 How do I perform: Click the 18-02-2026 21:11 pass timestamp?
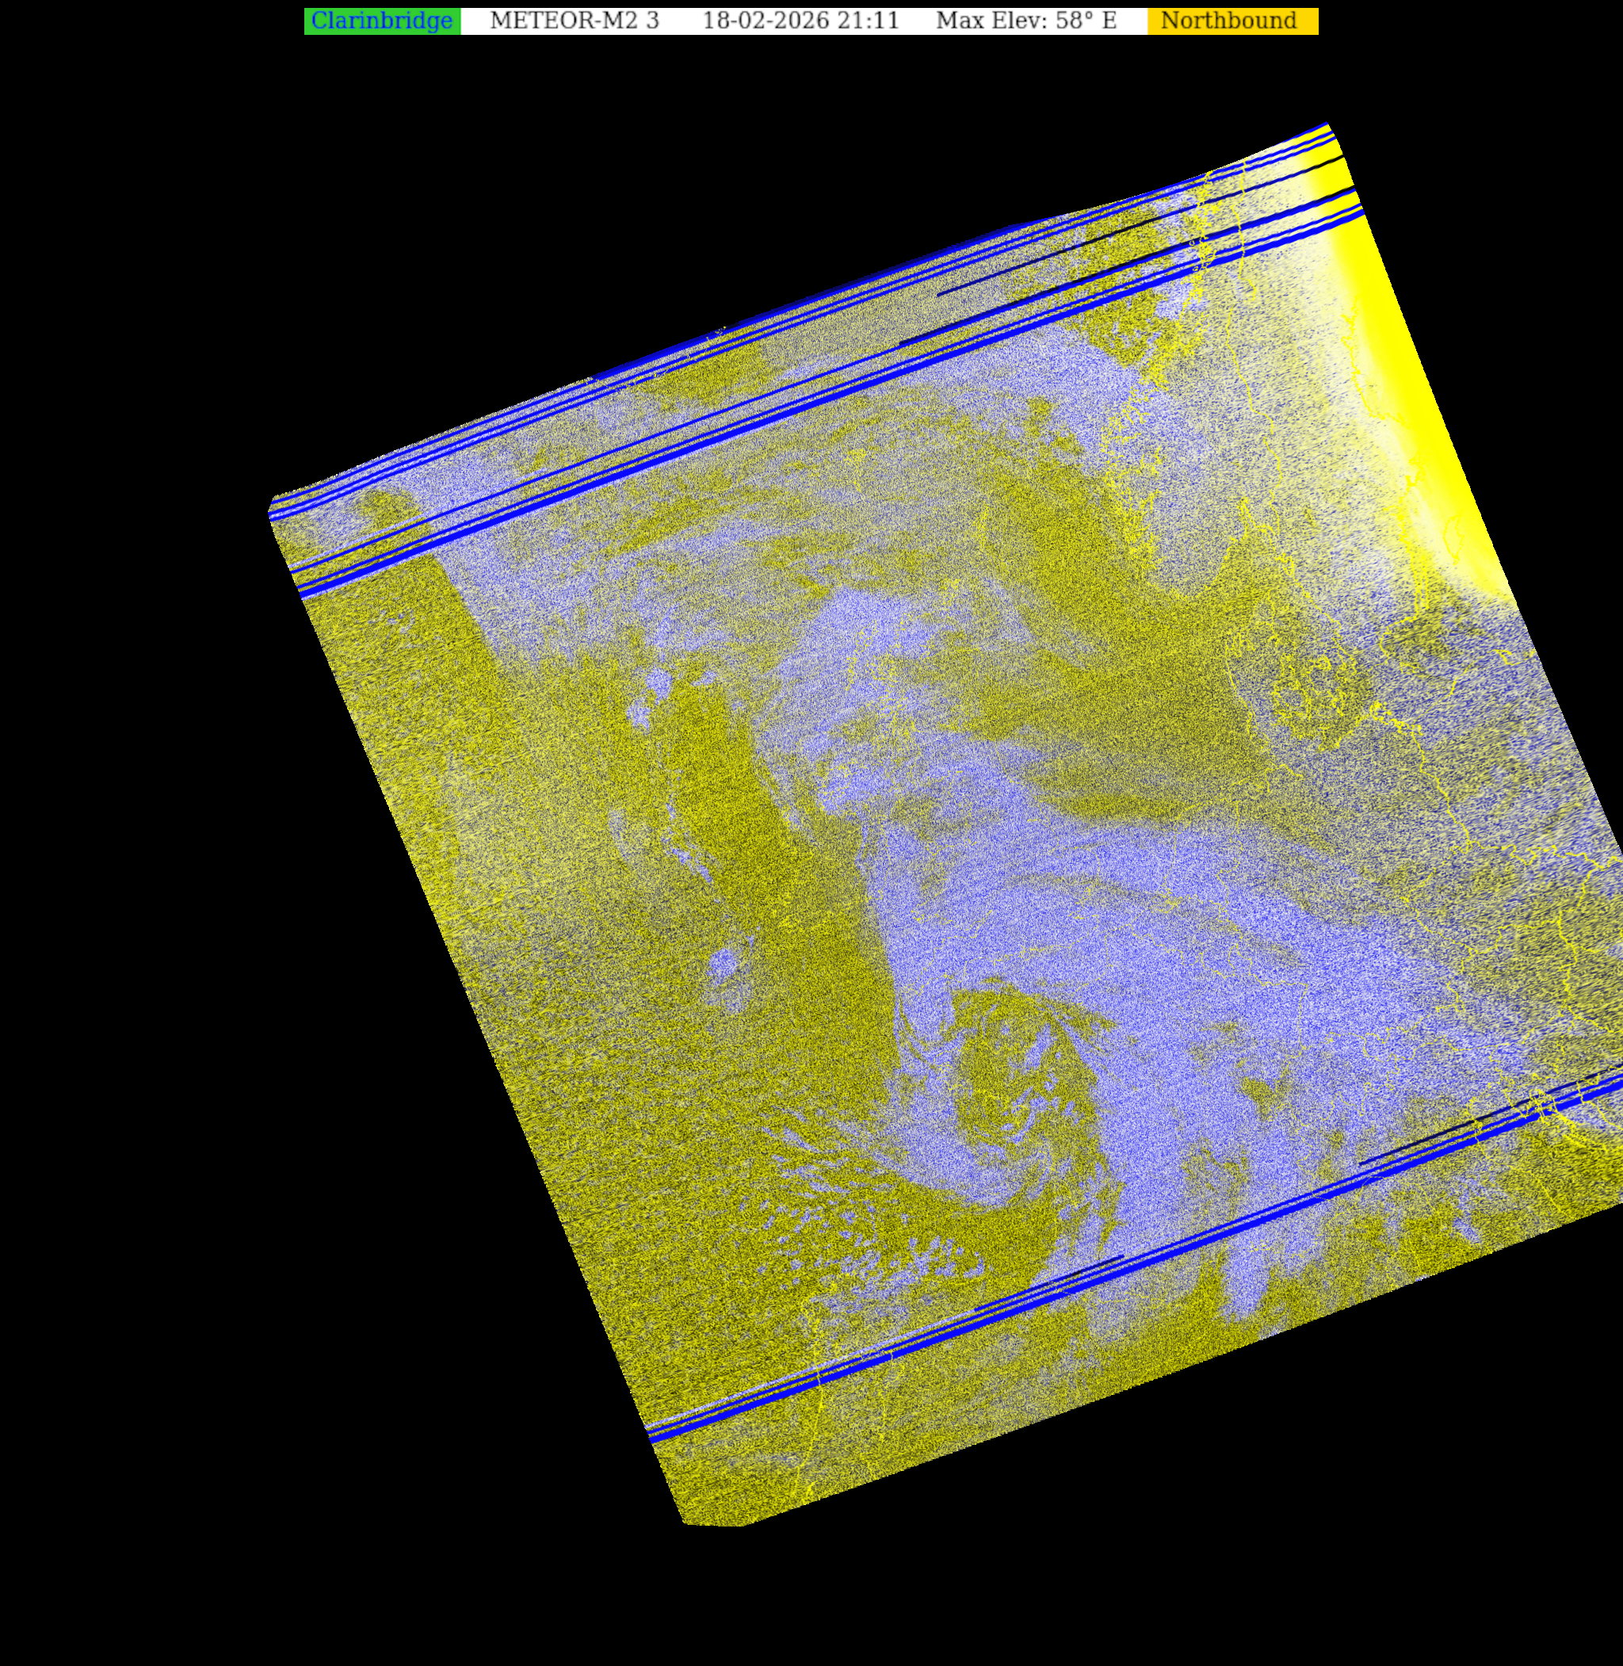[800, 21]
